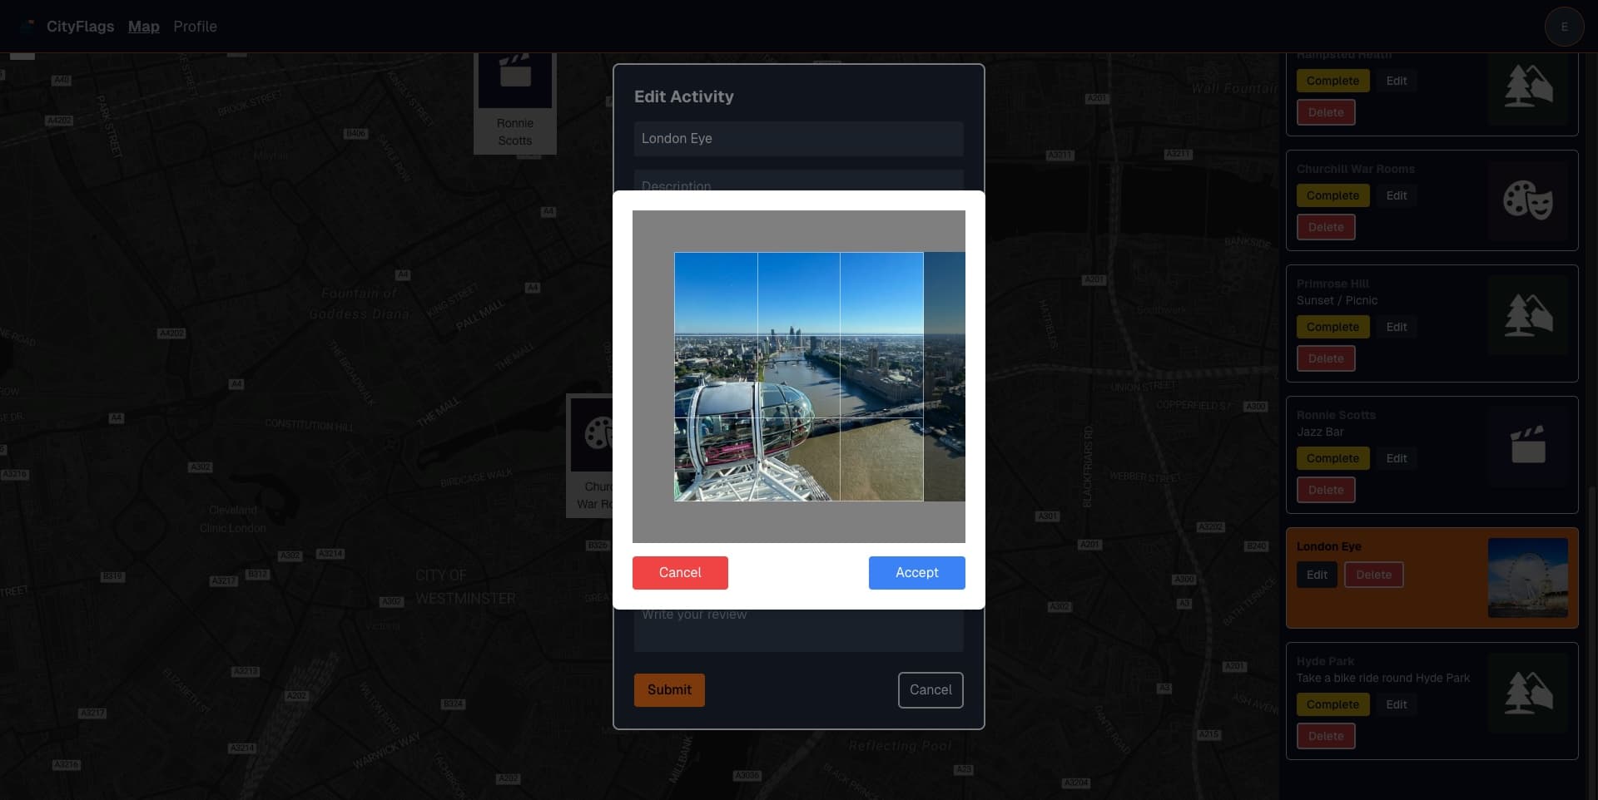Image resolution: width=1598 pixels, height=800 pixels.
Task: Click London Eye ferris wheel thumbnail
Action: click(x=1527, y=578)
